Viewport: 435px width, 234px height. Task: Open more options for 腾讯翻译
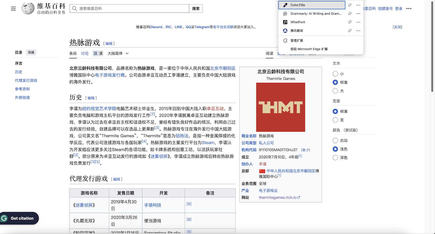point(358,31)
